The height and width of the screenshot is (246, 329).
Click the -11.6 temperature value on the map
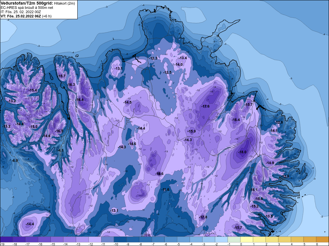165,189
